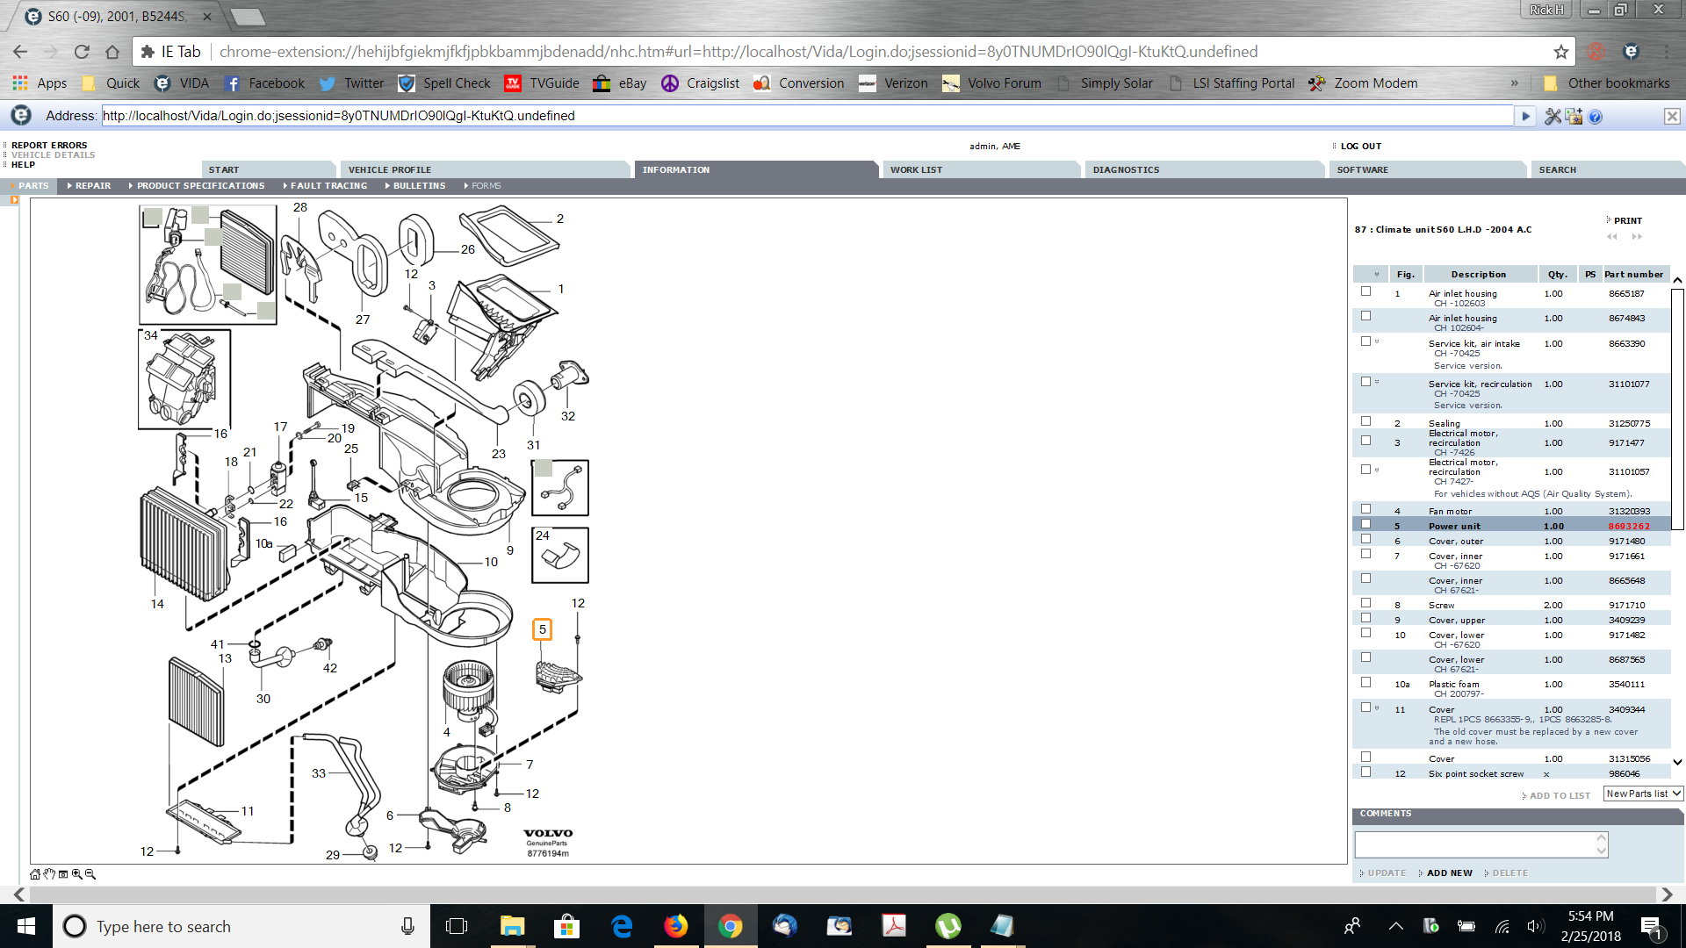Click the diagram zoom out magnifier

(90, 874)
